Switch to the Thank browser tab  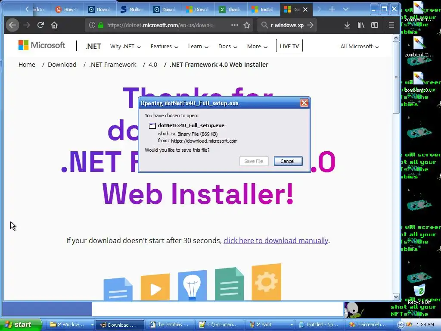[231, 9]
